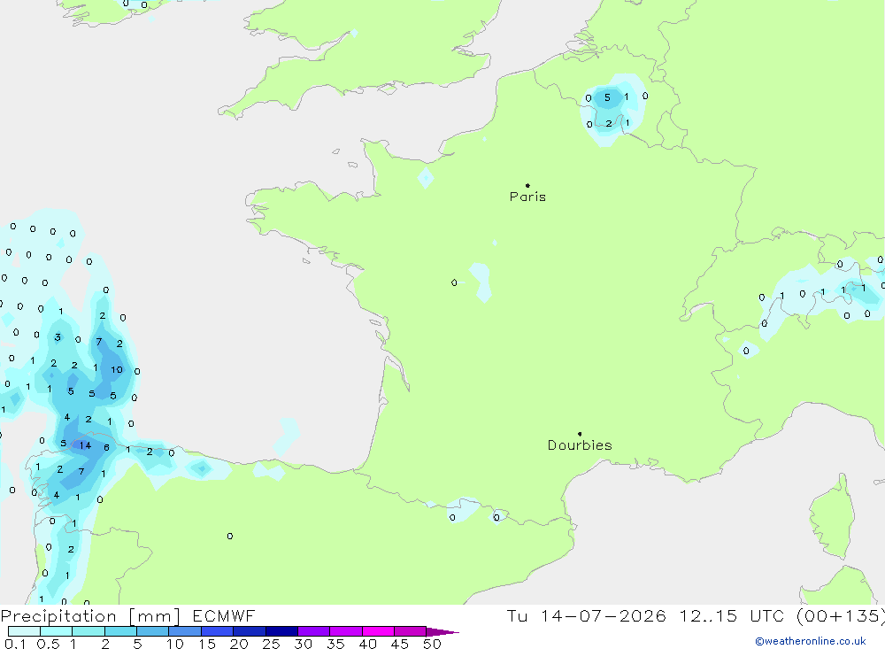Pick the magenta swatch between 40 and 45
The image size is (885, 649).
(378, 631)
